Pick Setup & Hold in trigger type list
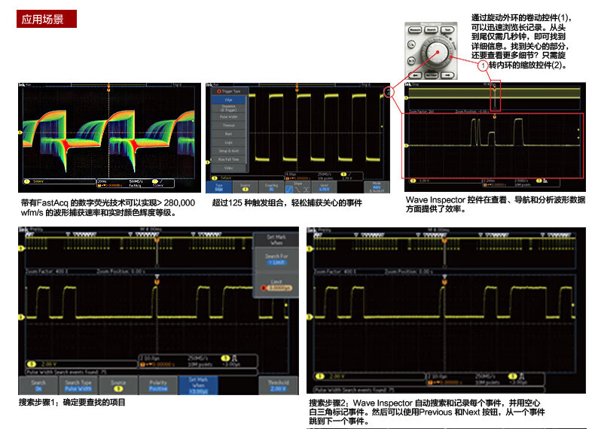This screenshot has height=429, width=595. coord(228,151)
